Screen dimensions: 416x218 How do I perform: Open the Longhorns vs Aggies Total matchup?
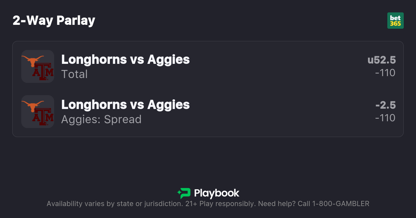[x=125, y=59]
